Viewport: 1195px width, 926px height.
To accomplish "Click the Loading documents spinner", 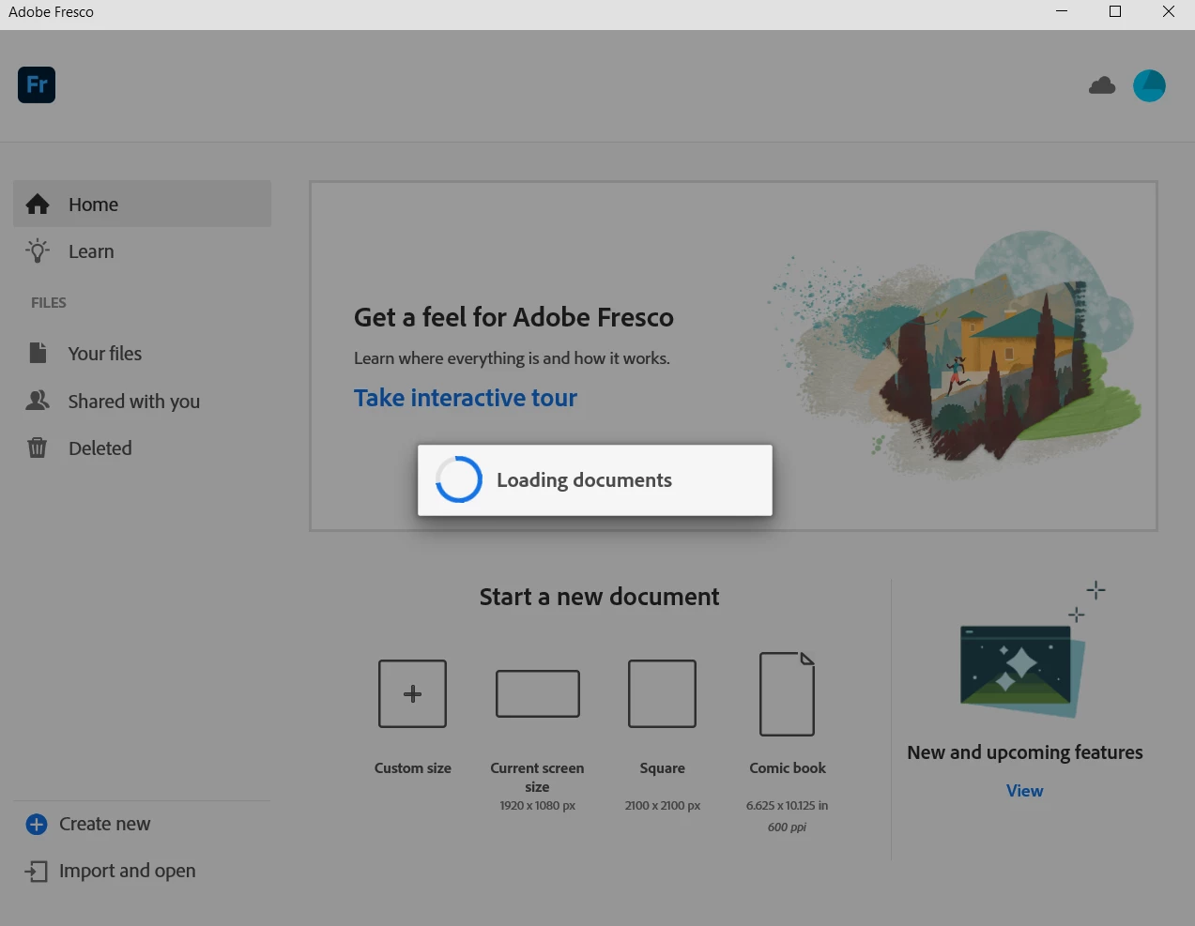I will [x=459, y=479].
